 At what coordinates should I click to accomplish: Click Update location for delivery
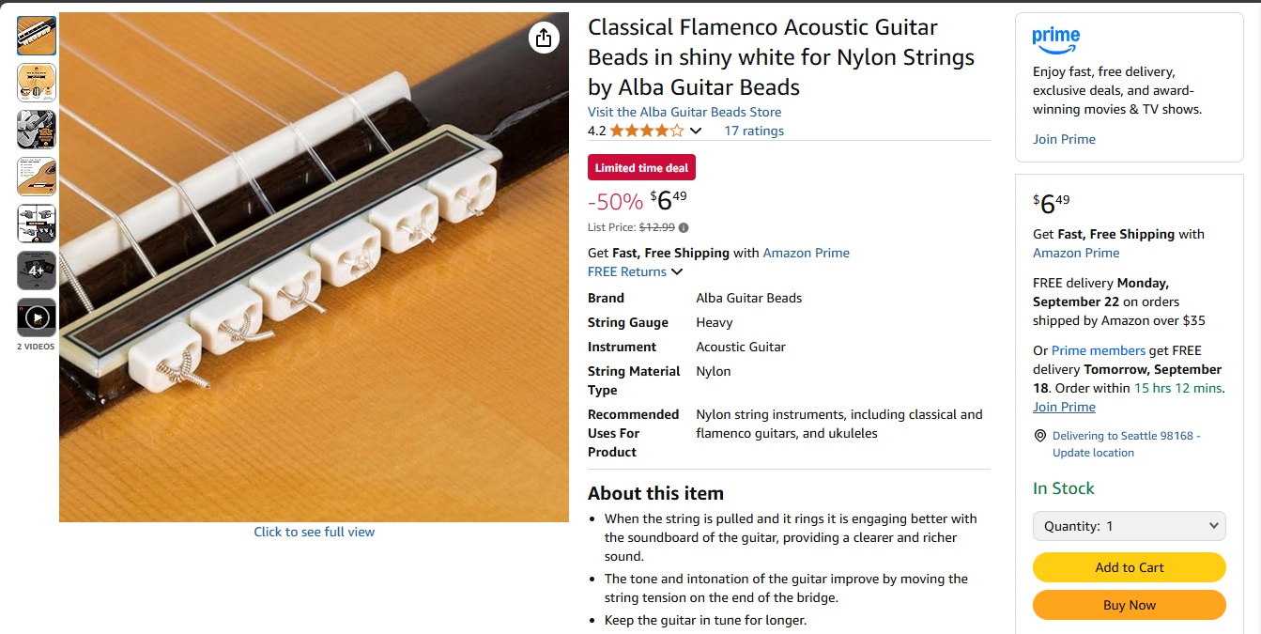coord(1093,452)
